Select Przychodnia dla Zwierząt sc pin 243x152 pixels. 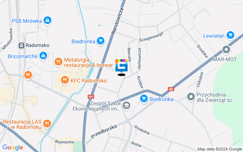(x=191, y=97)
